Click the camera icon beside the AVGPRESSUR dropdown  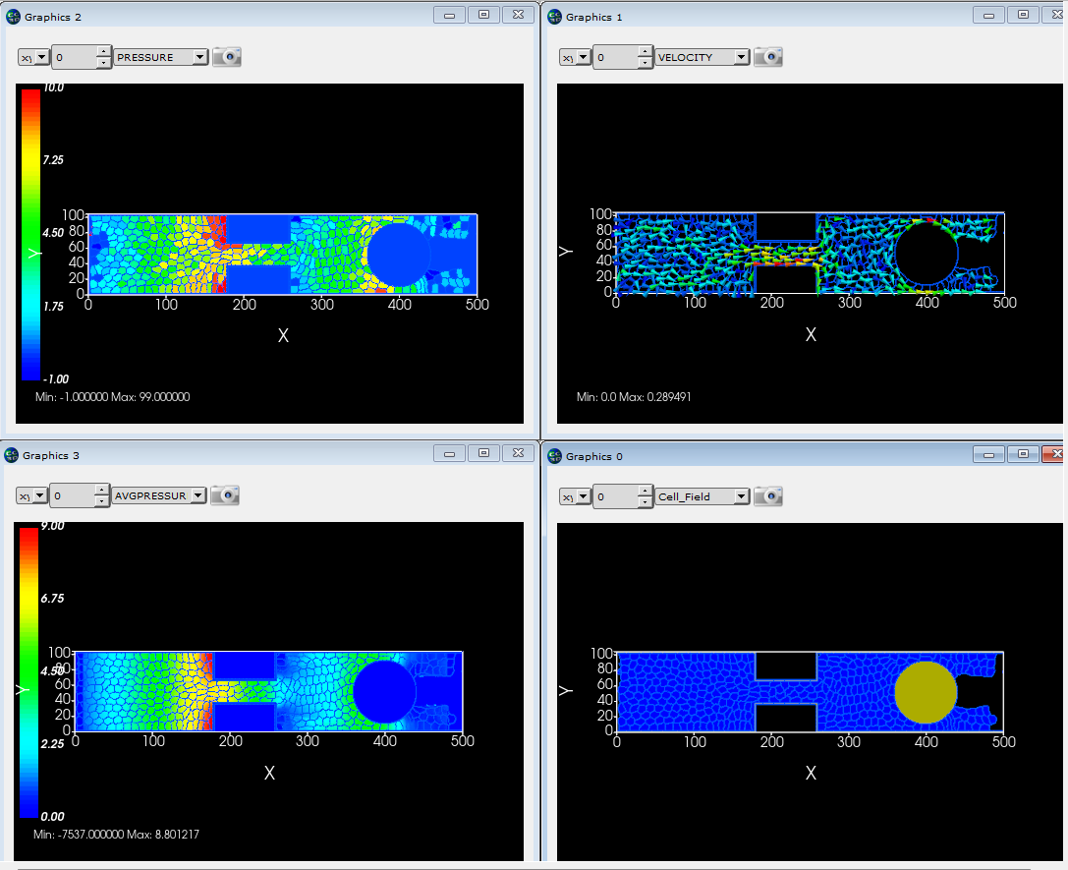click(225, 495)
